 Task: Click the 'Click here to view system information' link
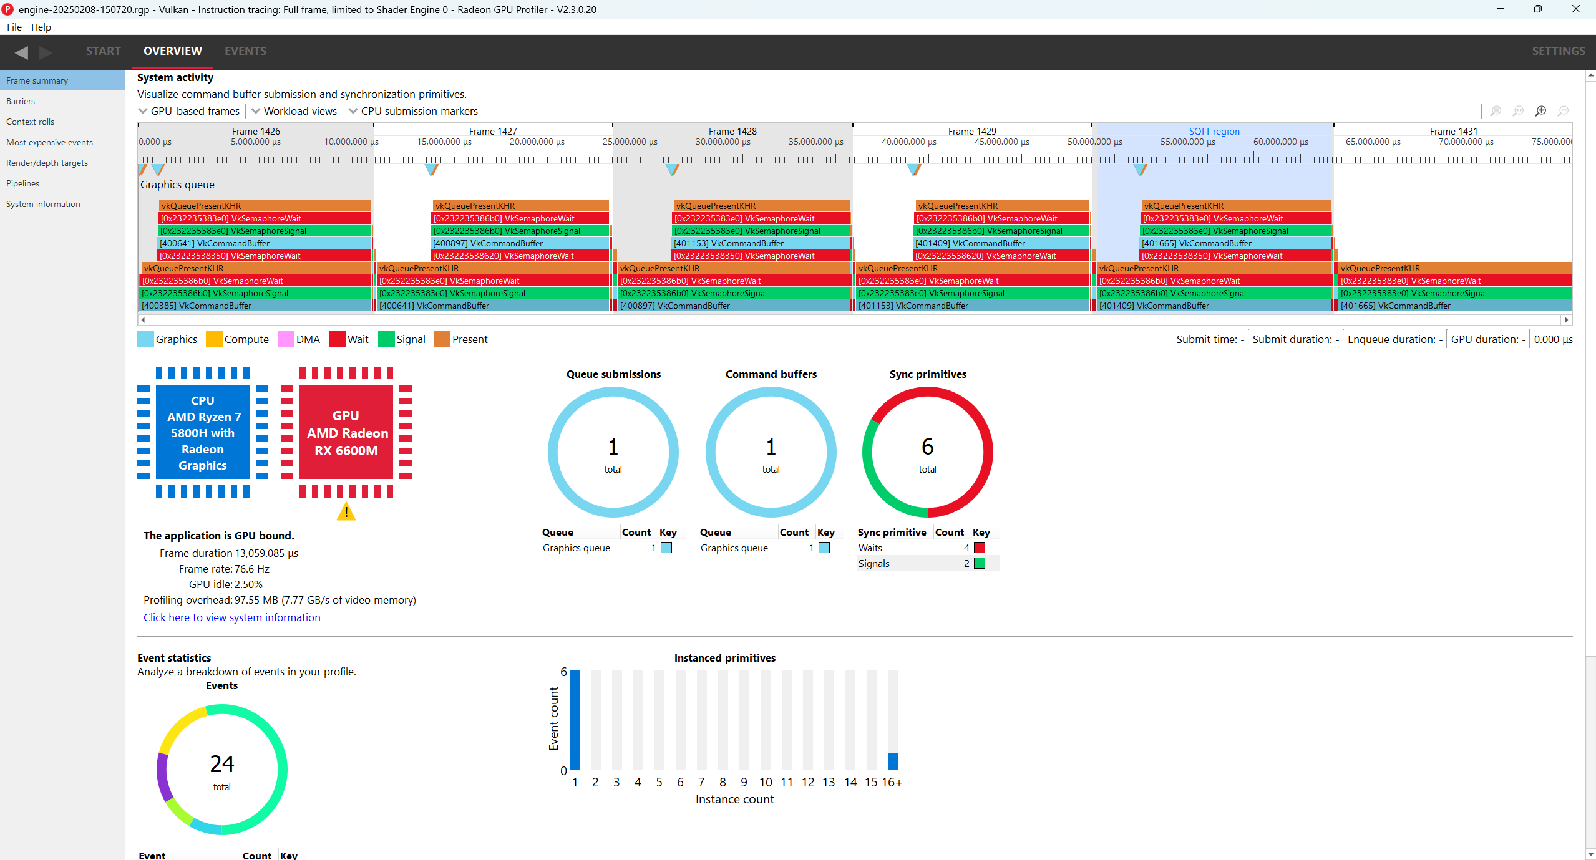[232, 617]
